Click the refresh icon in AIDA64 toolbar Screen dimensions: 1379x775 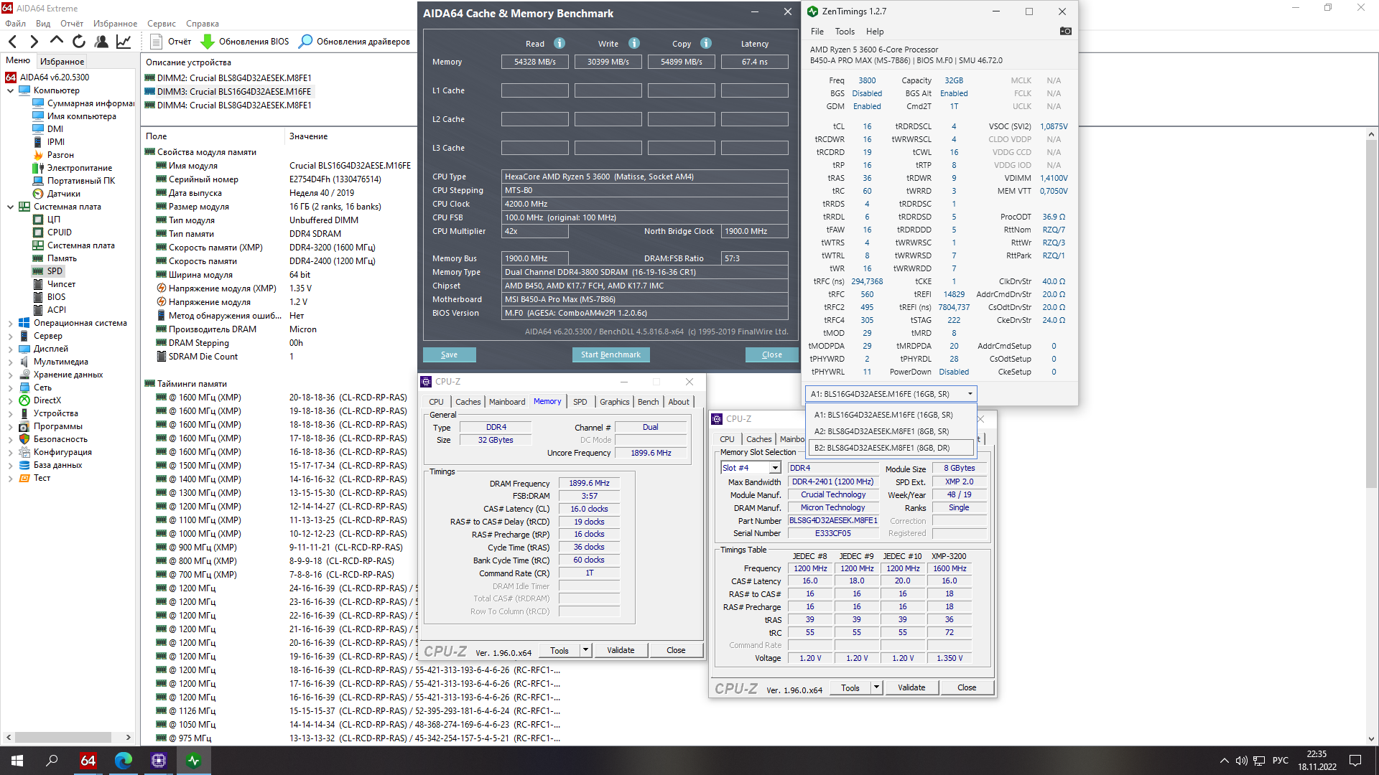coord(79,42)
